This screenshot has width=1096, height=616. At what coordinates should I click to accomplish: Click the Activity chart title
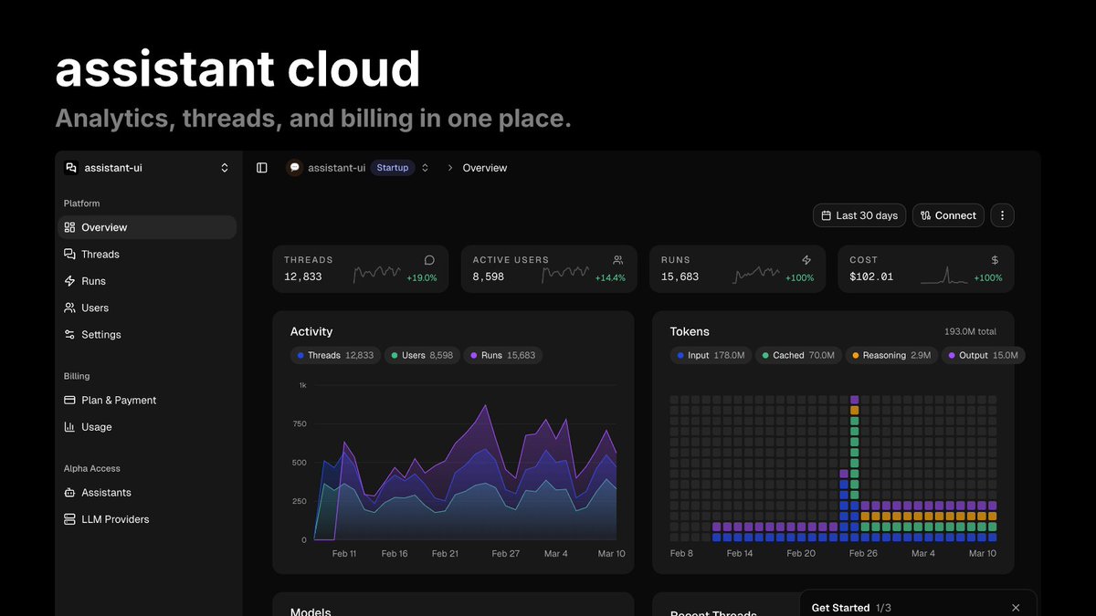[311, 332]
